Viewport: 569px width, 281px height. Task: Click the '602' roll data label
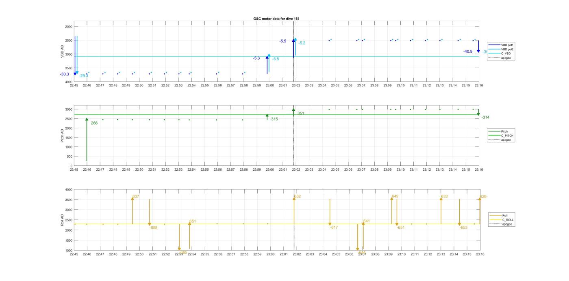pyautogui.click(x=298, y=197)
